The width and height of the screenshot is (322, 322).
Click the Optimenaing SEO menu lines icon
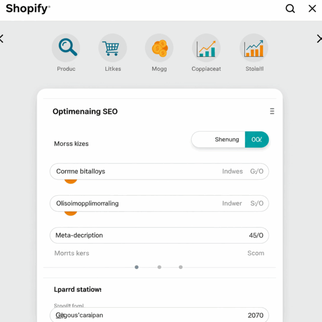pos(271,111)
